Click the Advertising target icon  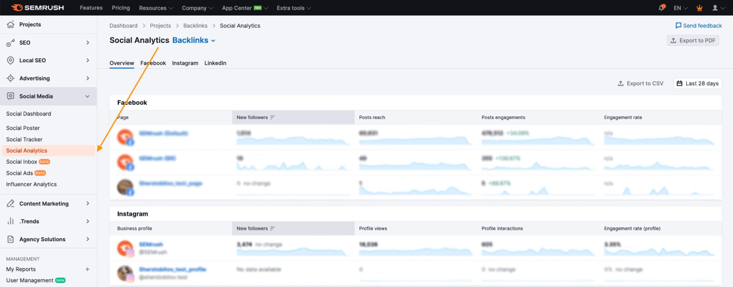click(11, 78)
